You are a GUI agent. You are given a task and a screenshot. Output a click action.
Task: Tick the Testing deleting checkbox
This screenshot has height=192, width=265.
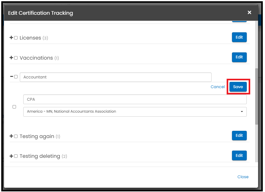(16, 156)
